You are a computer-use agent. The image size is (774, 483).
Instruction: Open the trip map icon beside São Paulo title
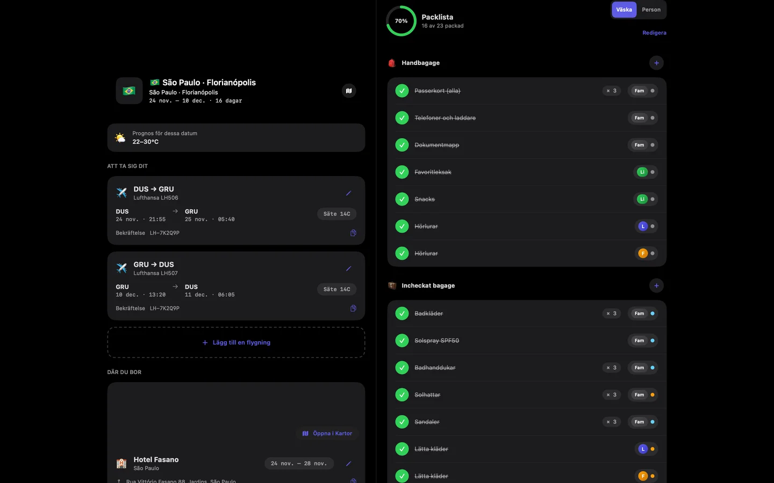tap(349, 91)
